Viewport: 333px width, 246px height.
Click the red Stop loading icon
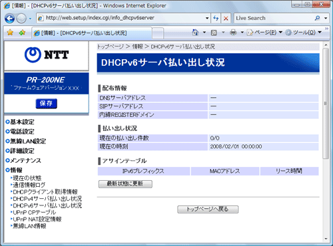[x=226, y=19]
